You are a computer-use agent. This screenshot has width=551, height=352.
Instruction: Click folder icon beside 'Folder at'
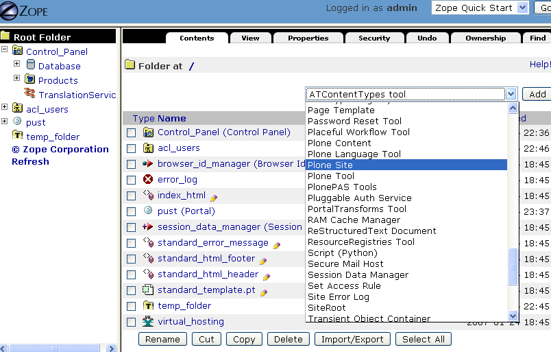click(x=130, y=64)
